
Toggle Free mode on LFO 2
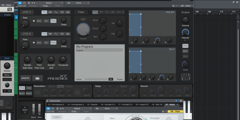tap(53, 43)
